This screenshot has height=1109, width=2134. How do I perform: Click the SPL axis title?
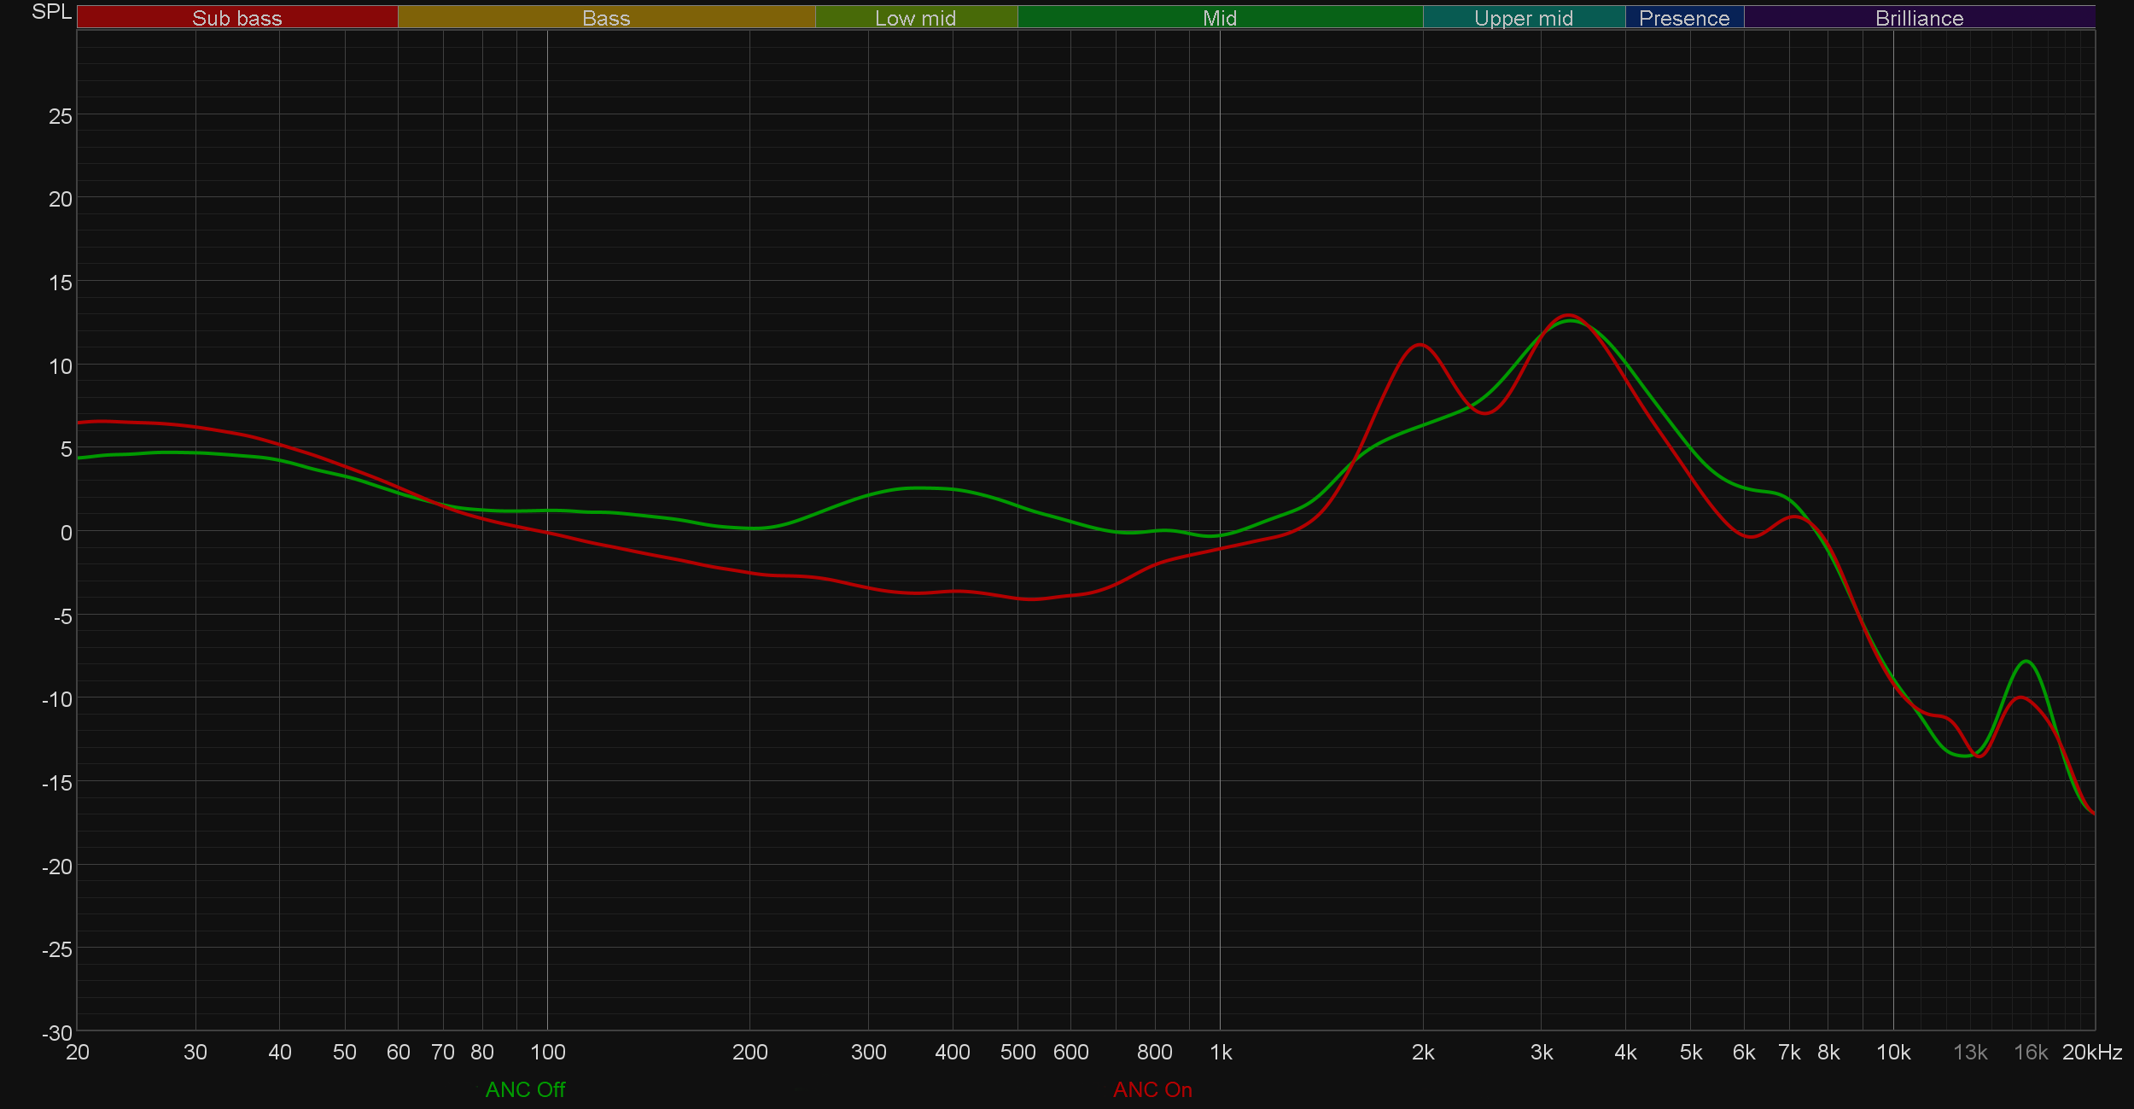point(51,12)
